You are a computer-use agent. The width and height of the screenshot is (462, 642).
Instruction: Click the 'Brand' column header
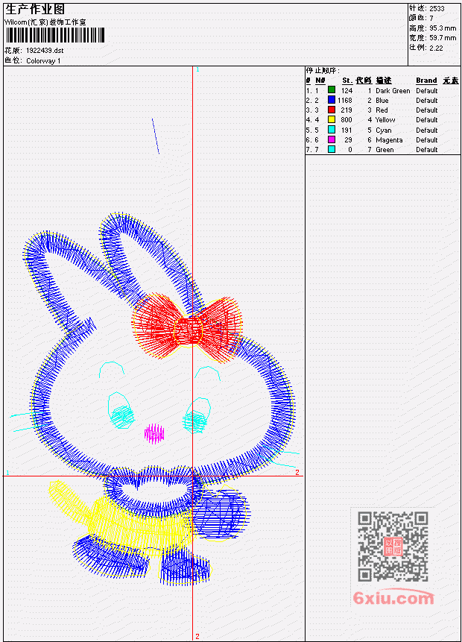(x=426, y=81)
